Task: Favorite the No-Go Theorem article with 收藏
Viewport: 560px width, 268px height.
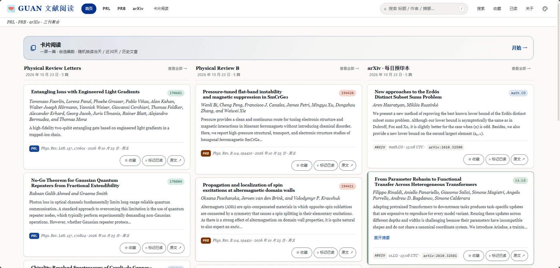Action: 130,248
